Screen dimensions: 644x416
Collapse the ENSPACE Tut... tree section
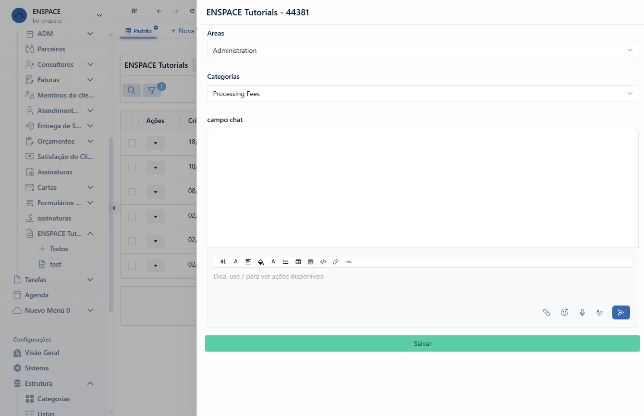(x=90, y=233)
